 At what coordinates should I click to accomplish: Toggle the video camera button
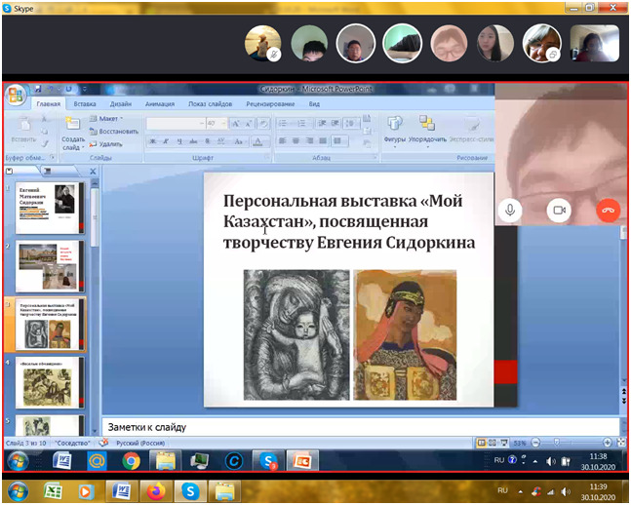(559, 210)
